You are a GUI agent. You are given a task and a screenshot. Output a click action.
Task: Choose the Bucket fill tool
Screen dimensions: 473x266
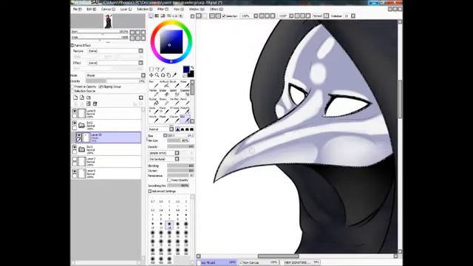click(154, 102)
